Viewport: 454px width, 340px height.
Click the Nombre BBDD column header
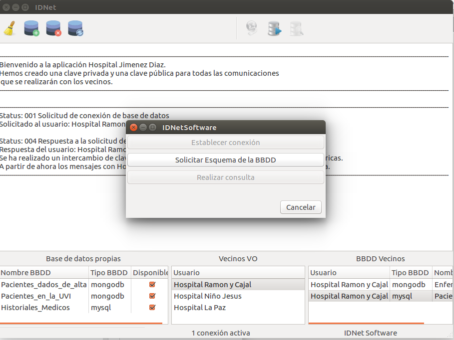point(44,273)
